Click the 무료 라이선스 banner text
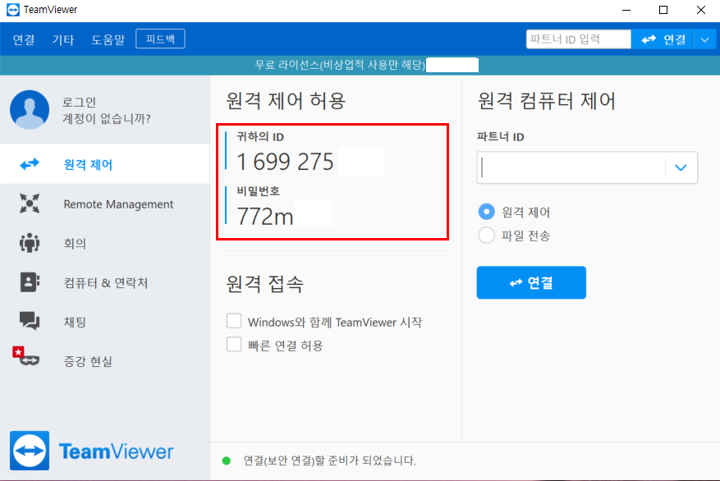Image resolution: width=720 pixels, height=481 pixels. coord(340,65)
